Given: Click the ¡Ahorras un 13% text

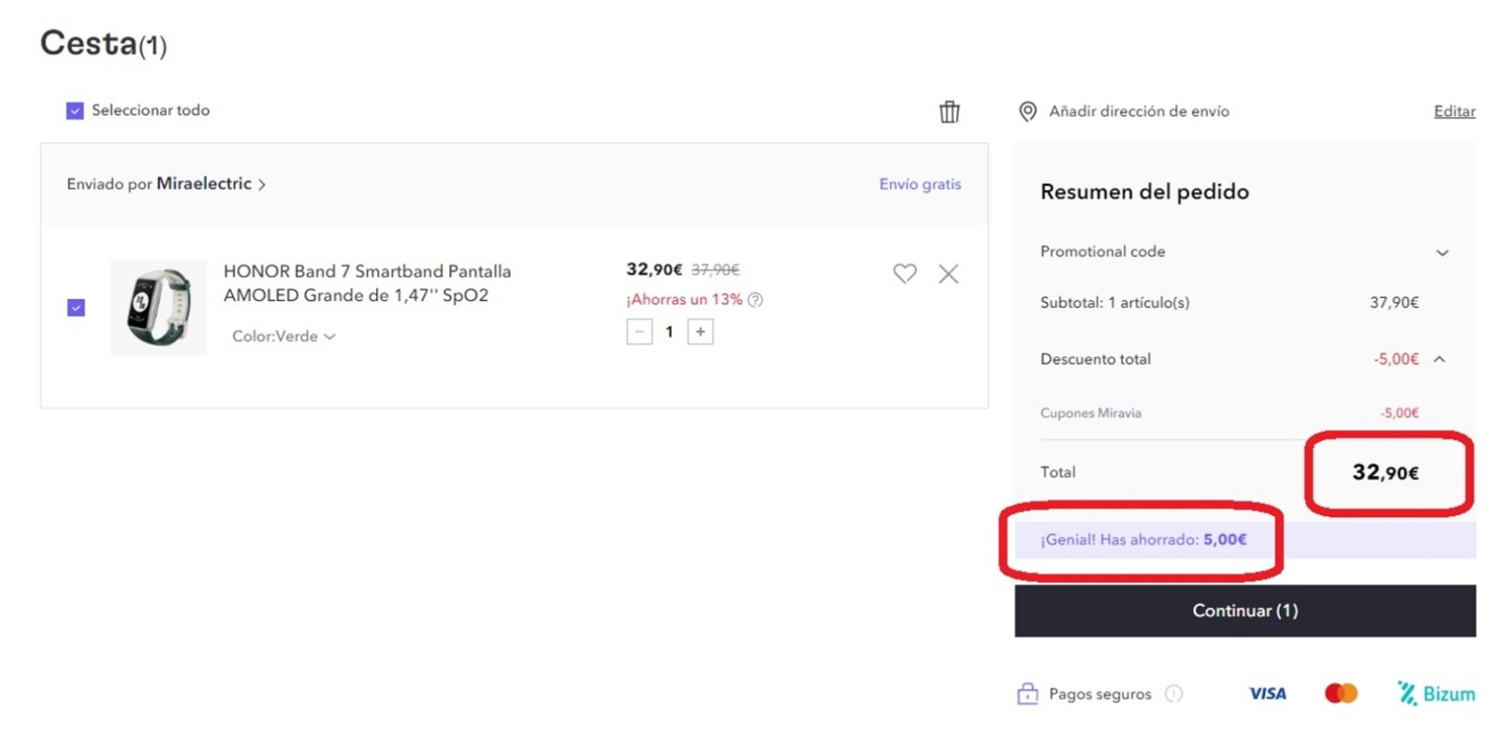Looking at the screenshot, I should coord(684,299).
